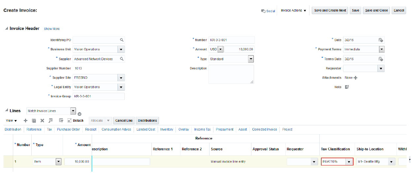Image resolution: width=414 pixels, height=173 pixels.
Task: Switch to Reference tab
Action: pyautogui.click(x=34, y=129)
